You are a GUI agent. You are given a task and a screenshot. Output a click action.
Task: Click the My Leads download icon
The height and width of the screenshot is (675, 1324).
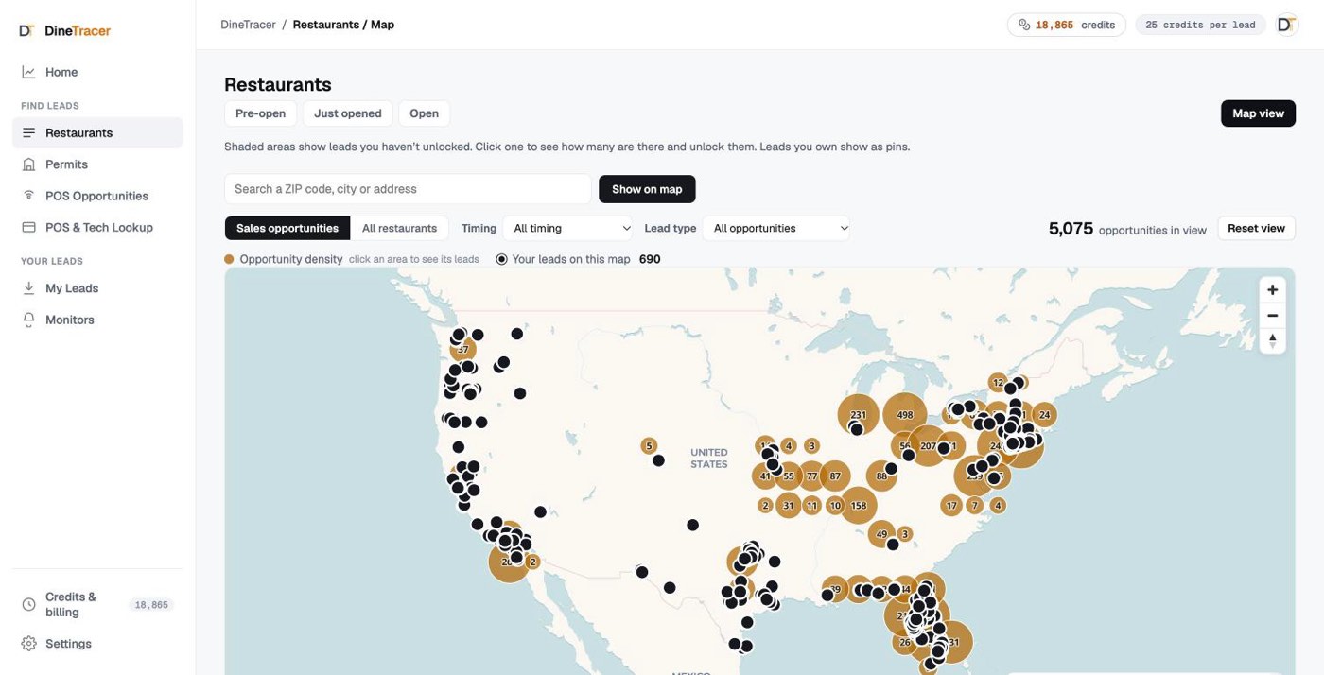[28, 288]
